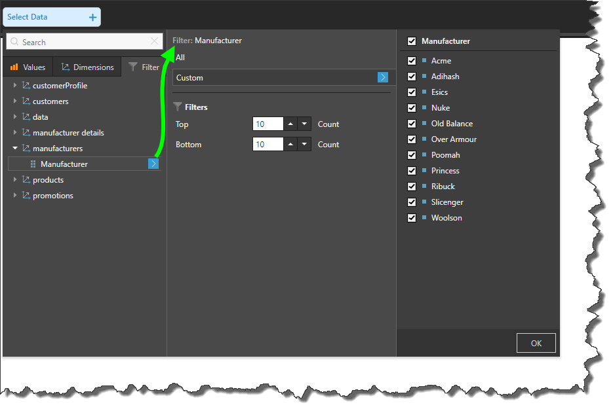Toggle the Nuke checkbox

(412, 107)
